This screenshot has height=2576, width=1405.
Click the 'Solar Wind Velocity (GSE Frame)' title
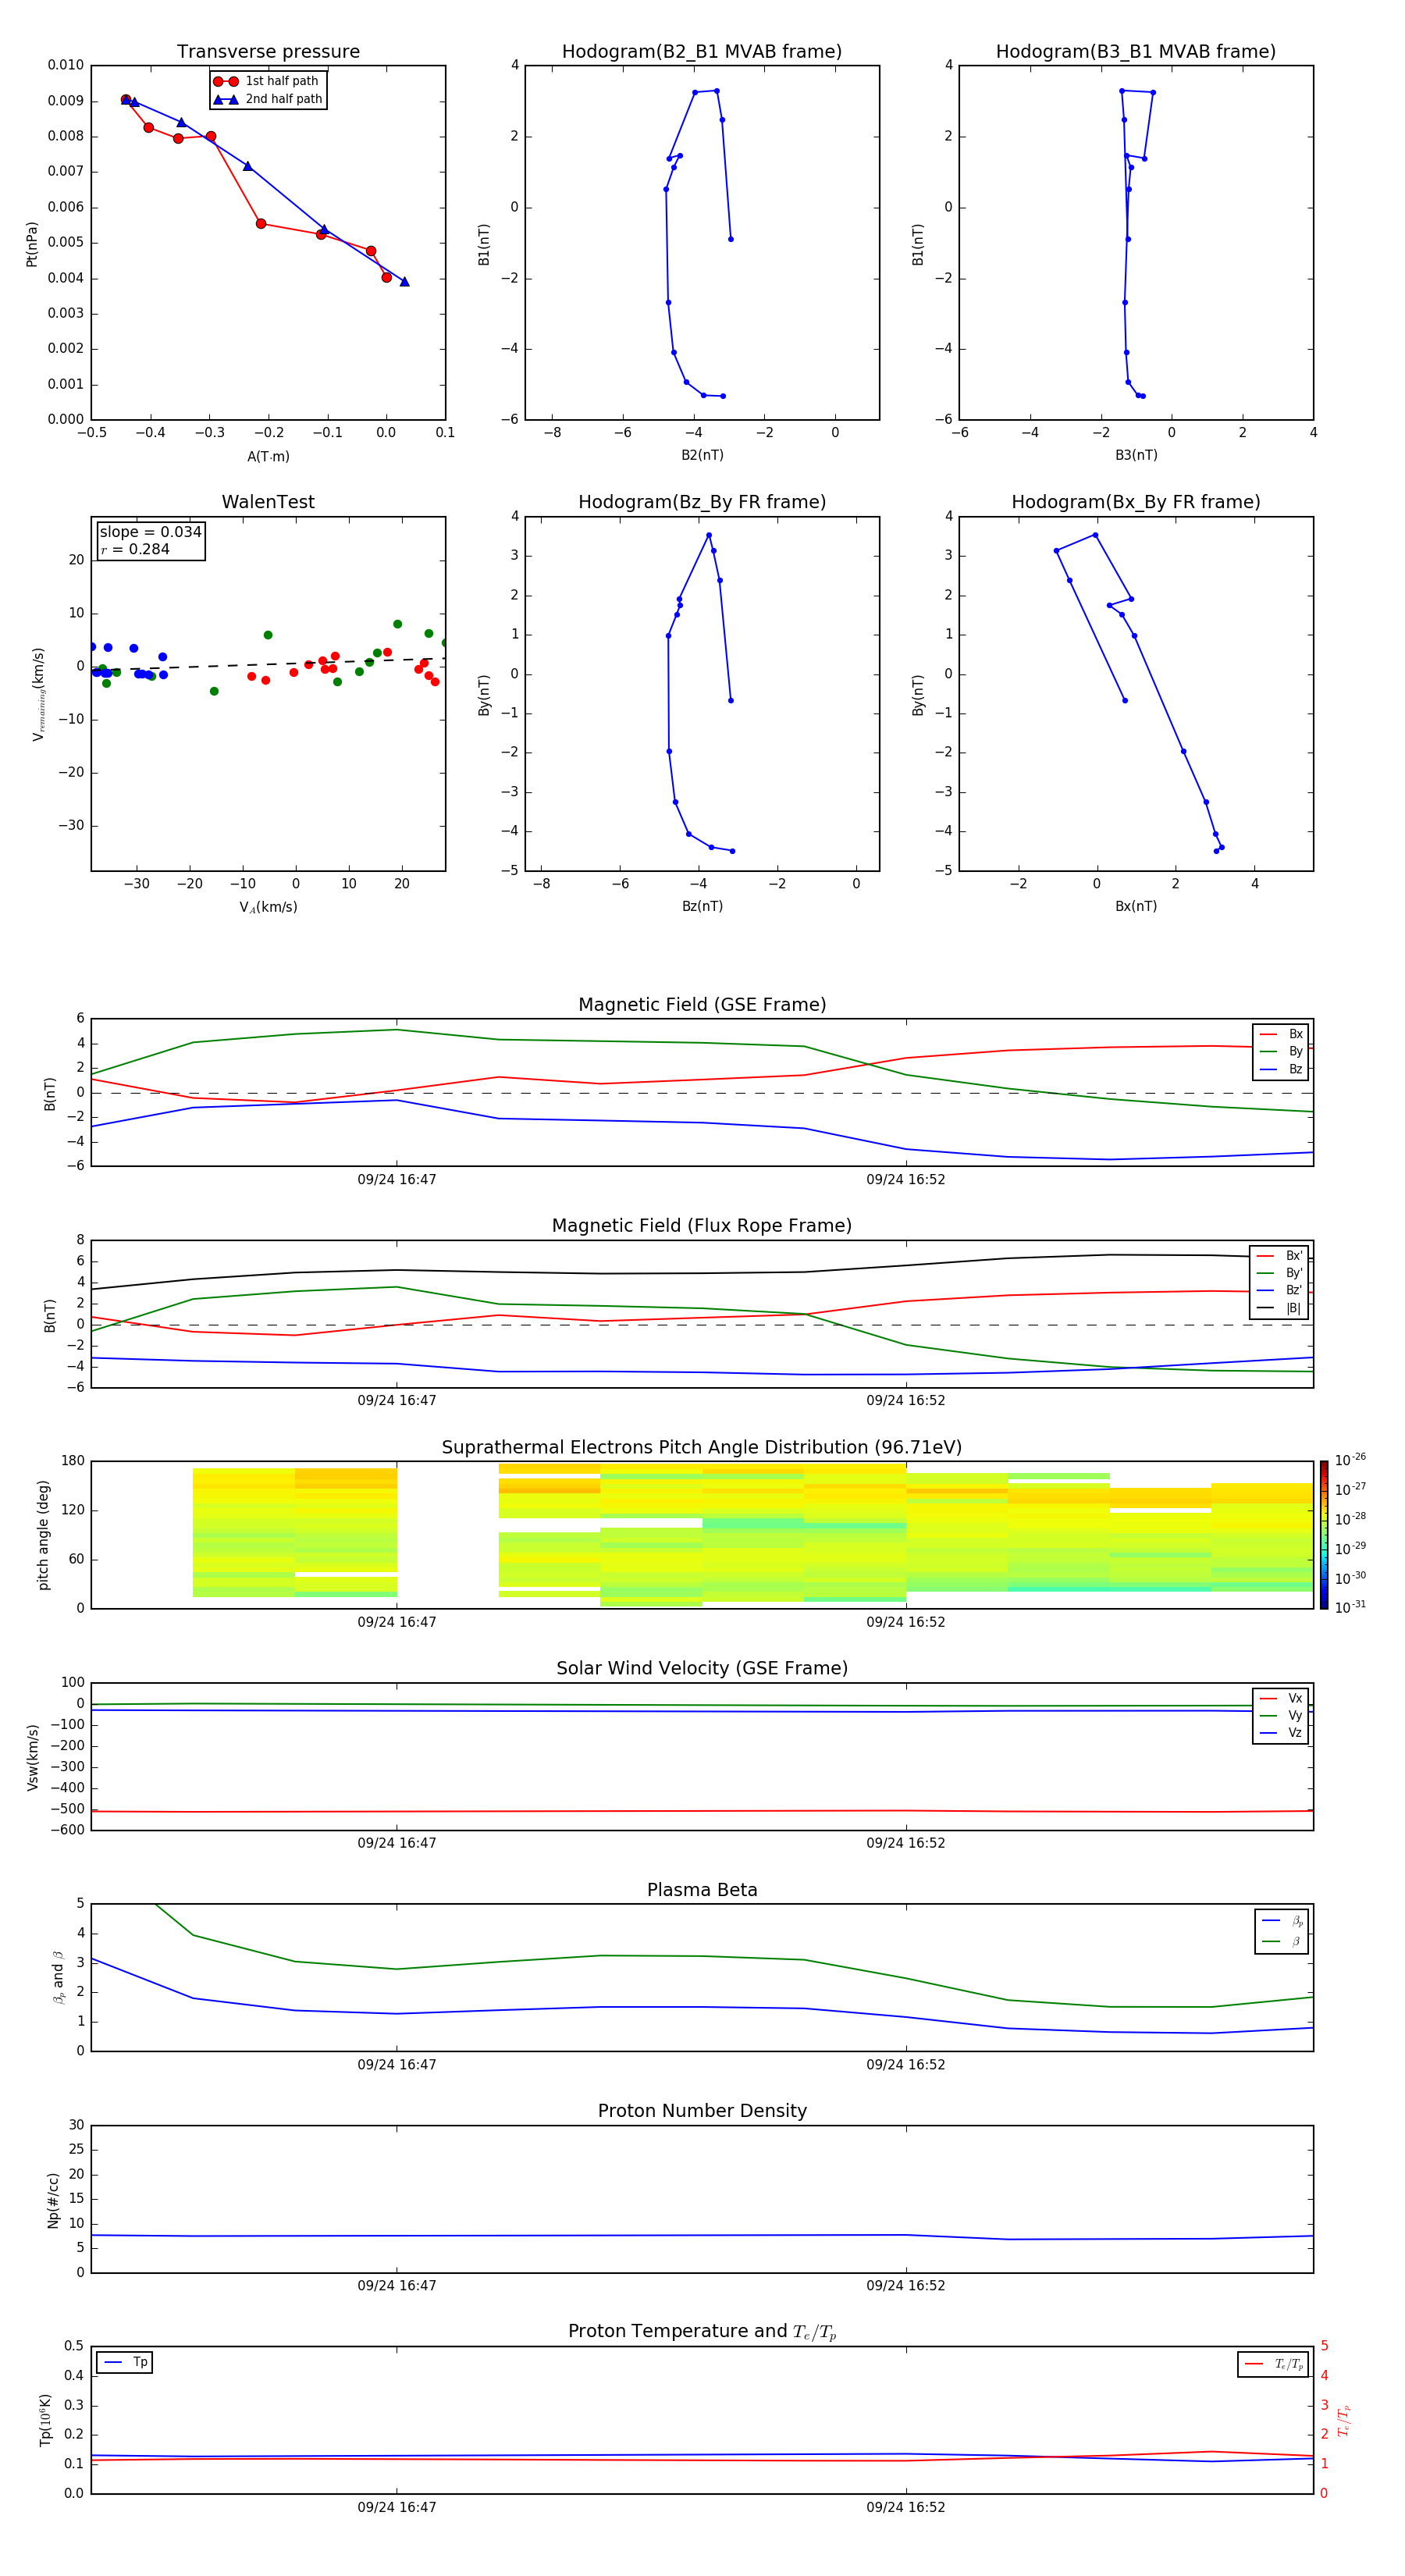[702, 1668]
